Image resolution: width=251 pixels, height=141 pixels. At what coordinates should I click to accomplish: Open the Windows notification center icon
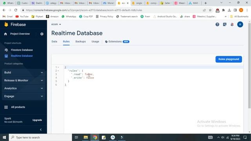(245, 137)
